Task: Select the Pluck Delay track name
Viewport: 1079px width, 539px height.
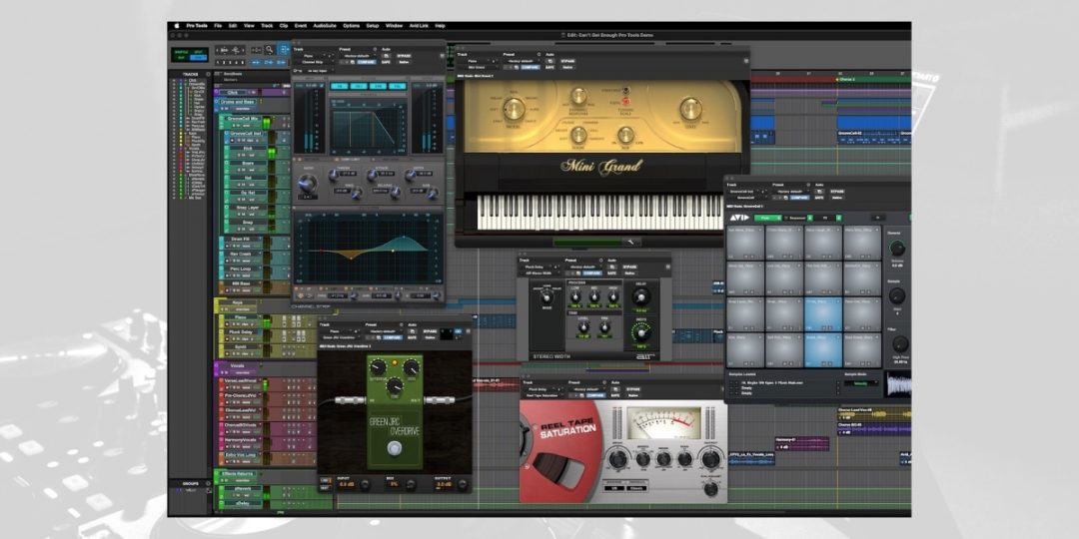Action: (241, 332)
